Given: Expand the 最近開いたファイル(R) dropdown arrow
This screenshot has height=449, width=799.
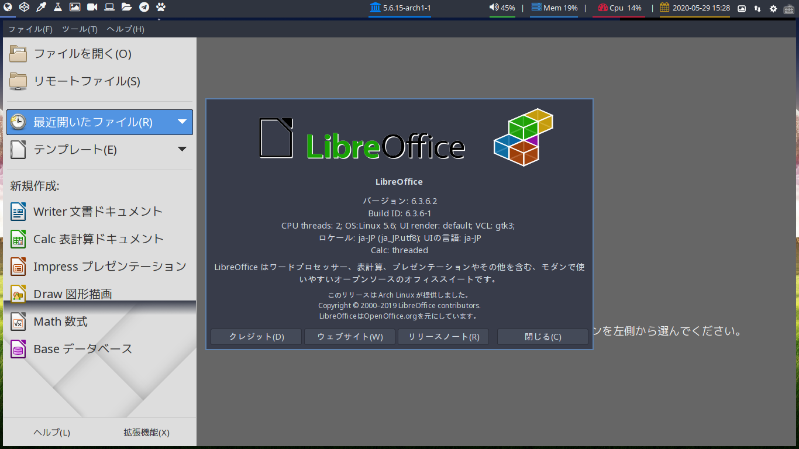Looking at the screenshot, I should 182,122.
